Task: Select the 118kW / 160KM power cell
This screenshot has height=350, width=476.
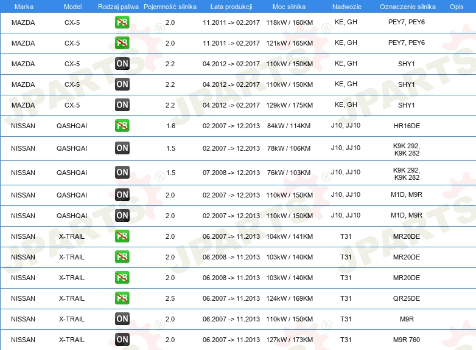Action: (289, 22)
